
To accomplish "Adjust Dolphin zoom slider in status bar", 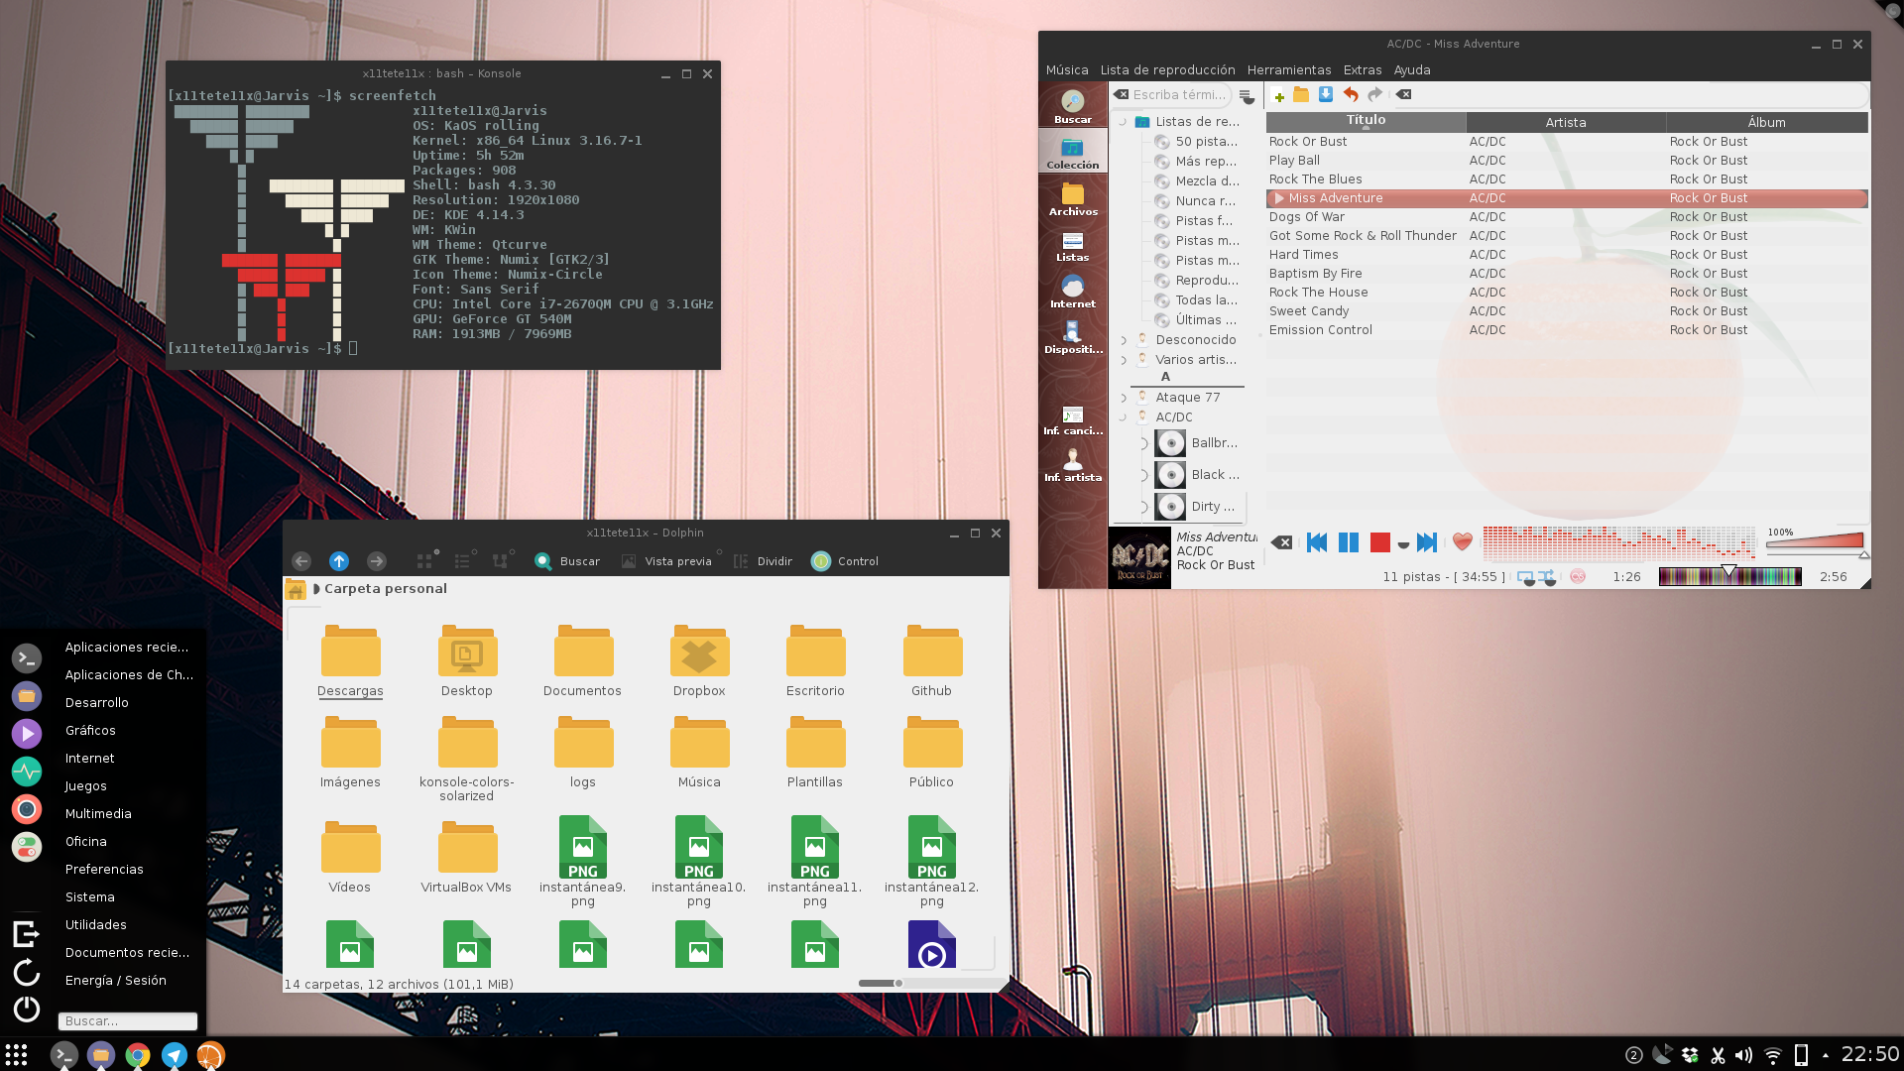I will (930, 984).
